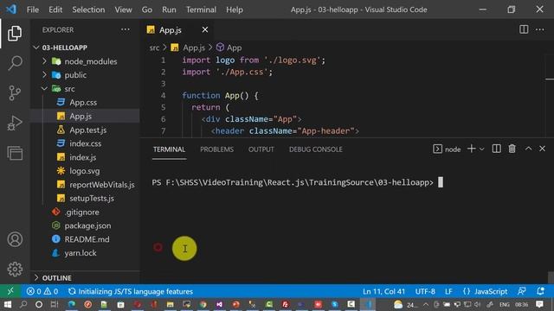
Task: Open the Windows Start menu
Action: [x=8, y=304]
